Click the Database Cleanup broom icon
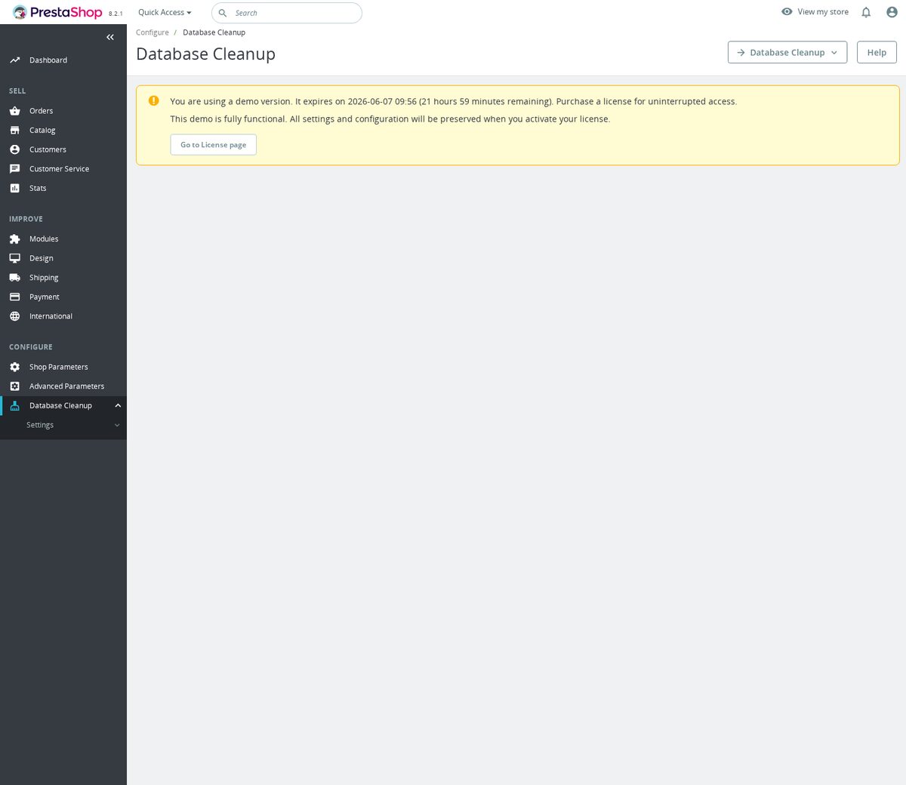906x785 pixels. pyautogui.click(x=14, y=406)
